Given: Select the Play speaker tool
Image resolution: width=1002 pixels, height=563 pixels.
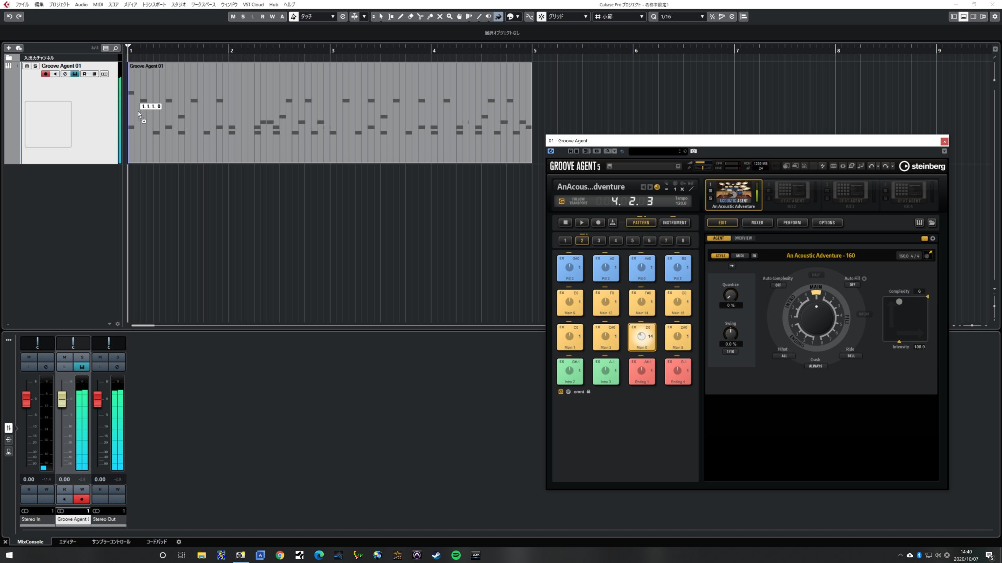Looking at the screenshot, I should 488,16.
